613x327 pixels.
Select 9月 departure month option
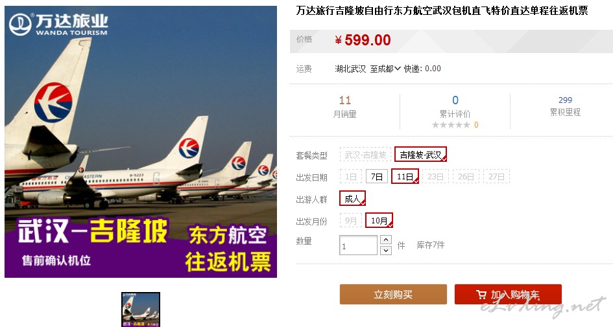351,221
